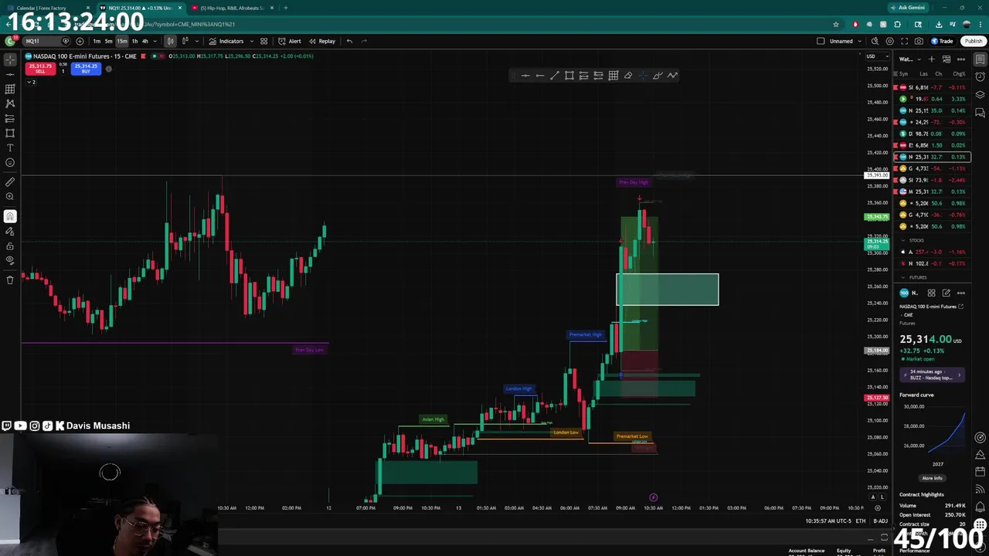Toggle the B-ADJ back adjustment setting
989x556 pixels.
point(881,520)
